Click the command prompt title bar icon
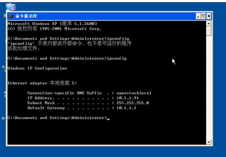 [x=11, y=16]
